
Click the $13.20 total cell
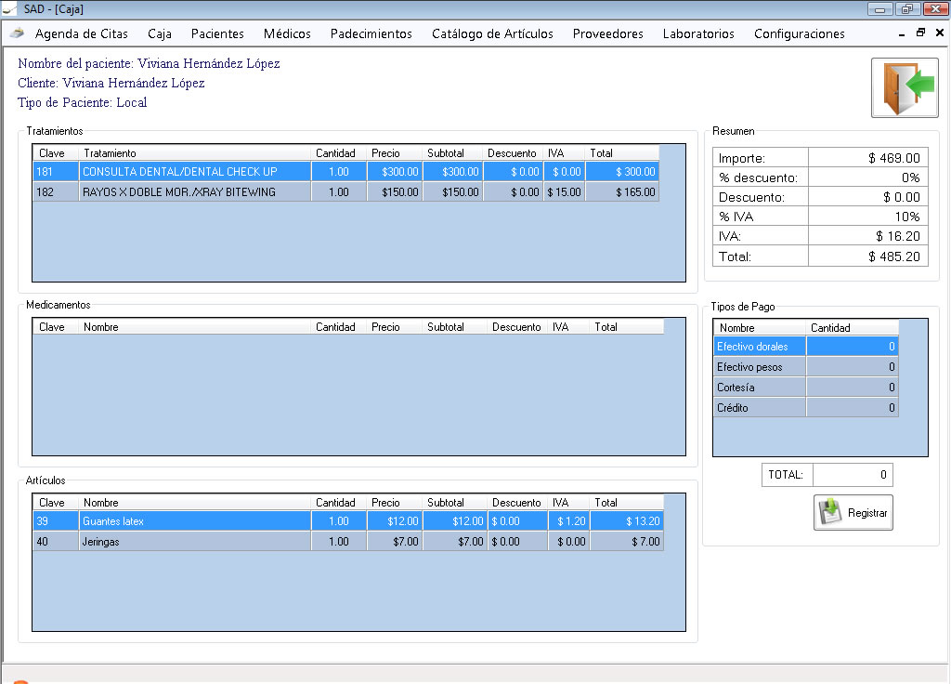[627, 521]
